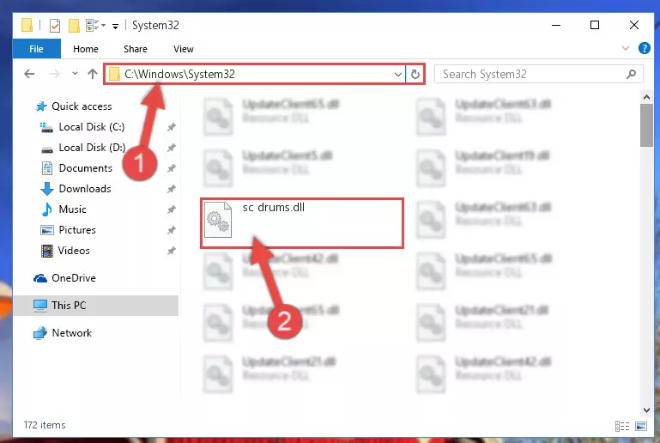The width and height of the screenshot is (660, 443).
Task: Click the pin icon beside Downloads
Action: coord(171,189)
